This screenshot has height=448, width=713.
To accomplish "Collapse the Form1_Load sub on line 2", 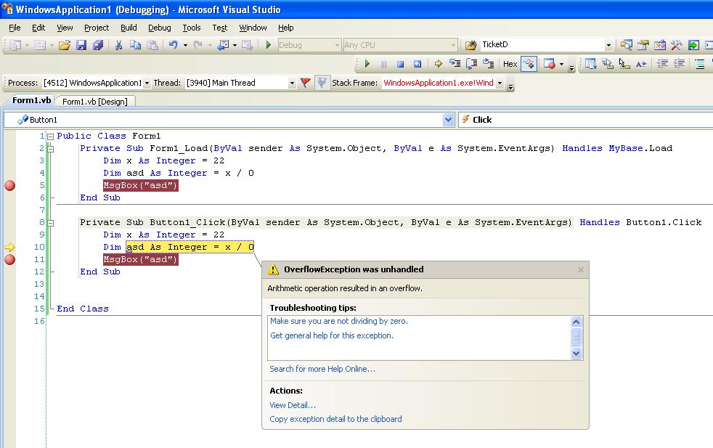I will point(51,149).
